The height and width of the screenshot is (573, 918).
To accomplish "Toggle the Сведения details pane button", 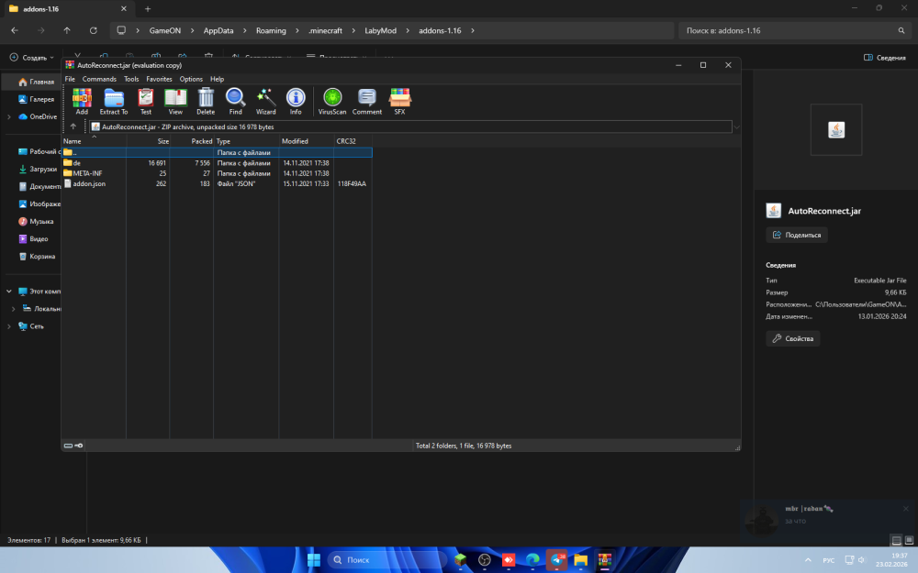I will [885, 57].
